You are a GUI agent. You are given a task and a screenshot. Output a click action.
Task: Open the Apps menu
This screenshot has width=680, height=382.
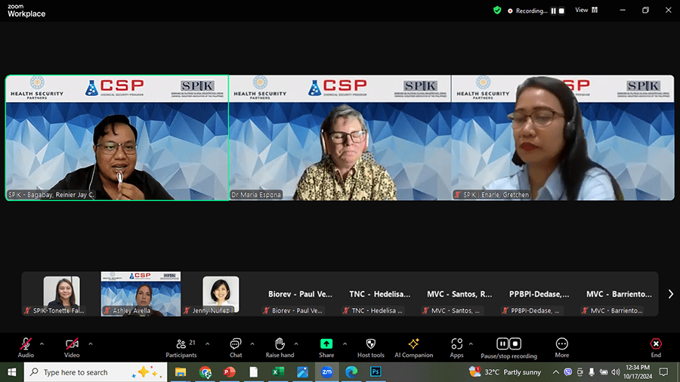[x=456, y=348]
